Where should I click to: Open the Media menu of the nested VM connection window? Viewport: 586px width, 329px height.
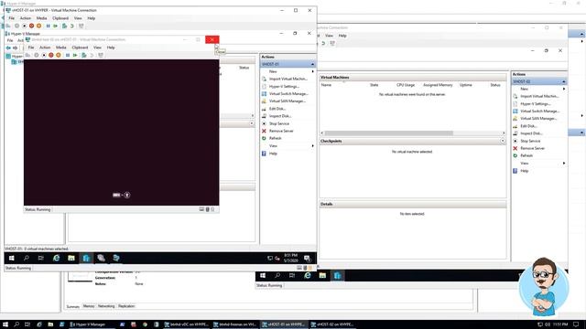(x=61, y=48)
